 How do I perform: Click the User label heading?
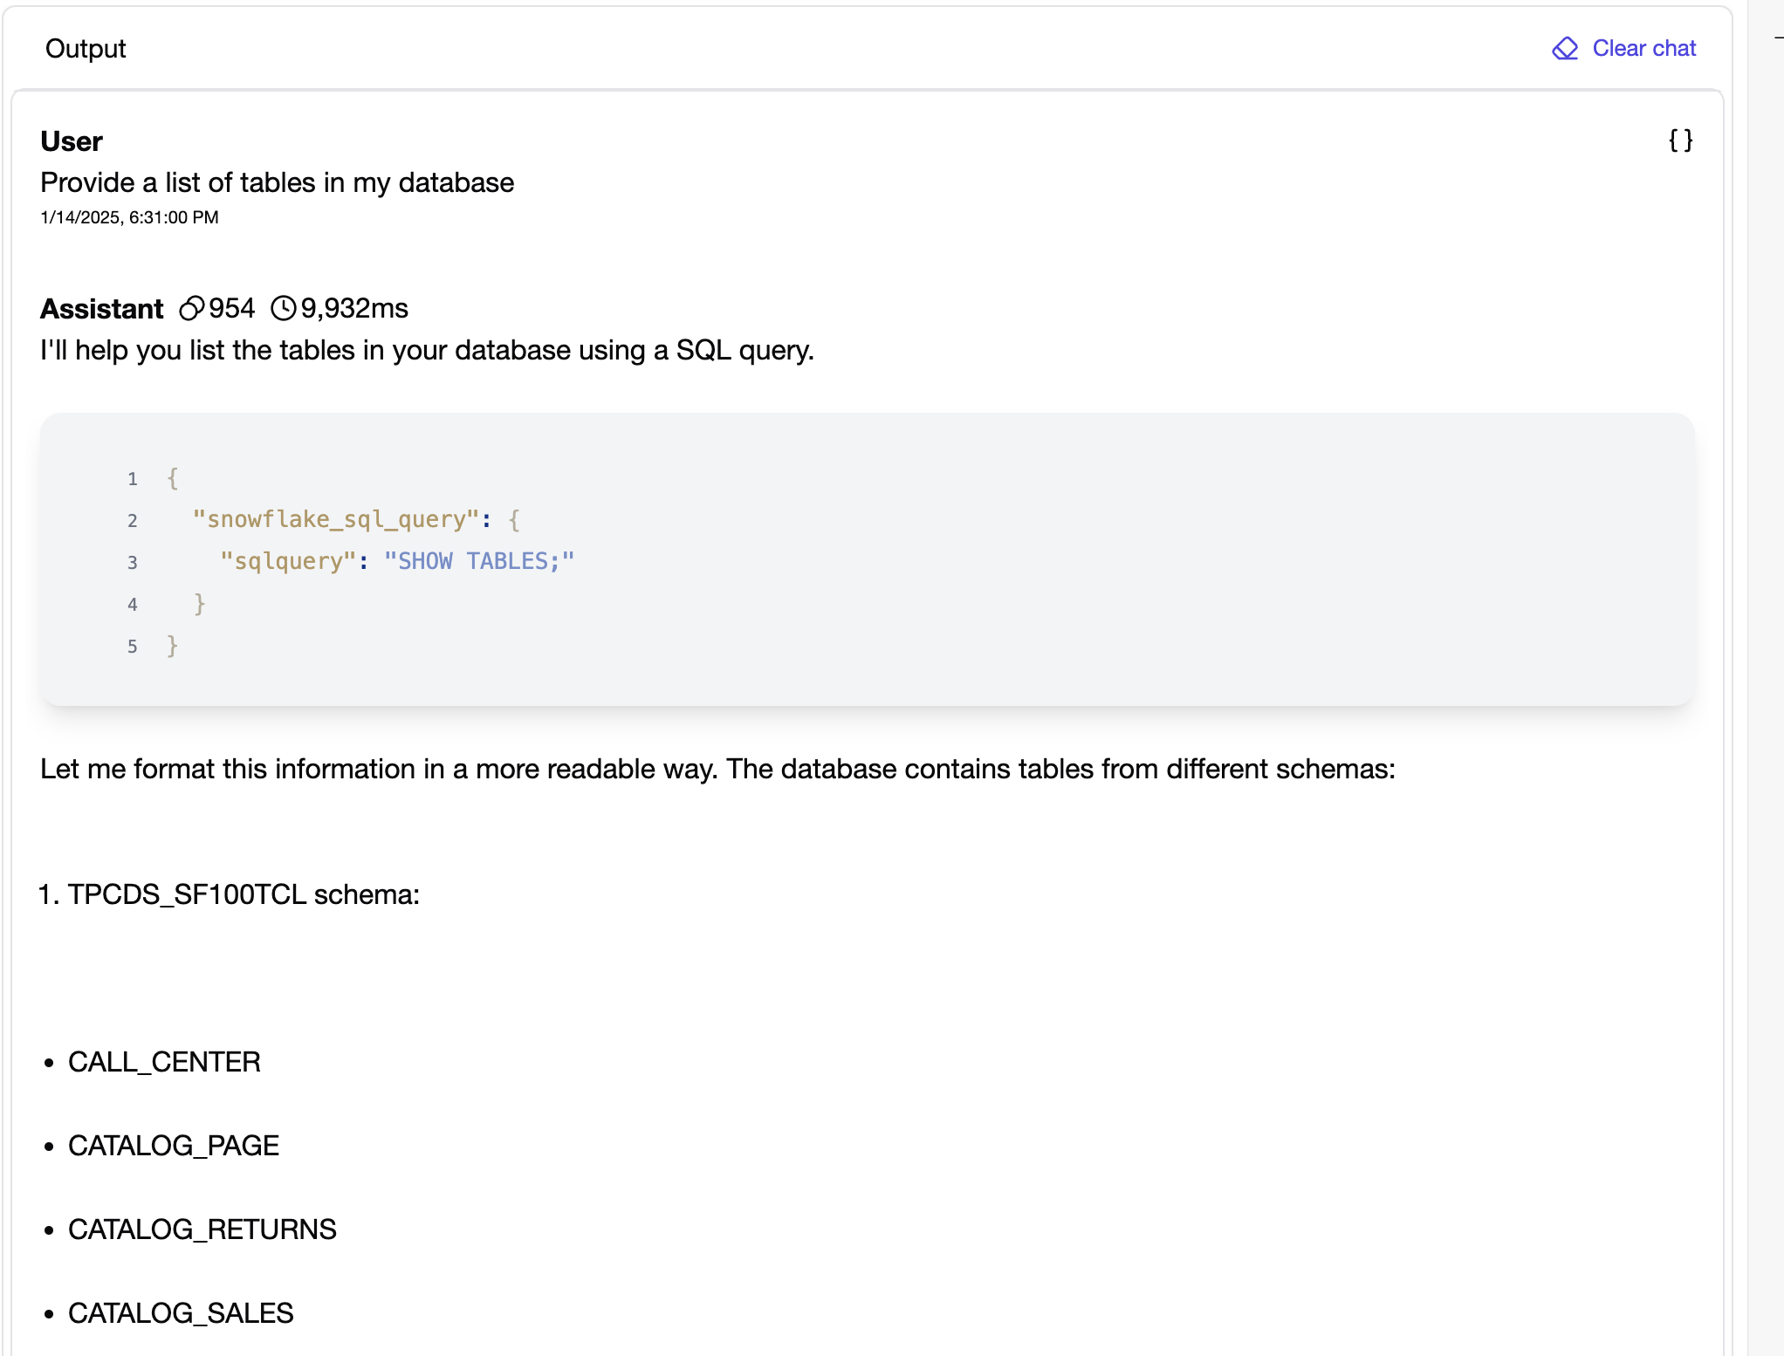click(x=72, y=140)
